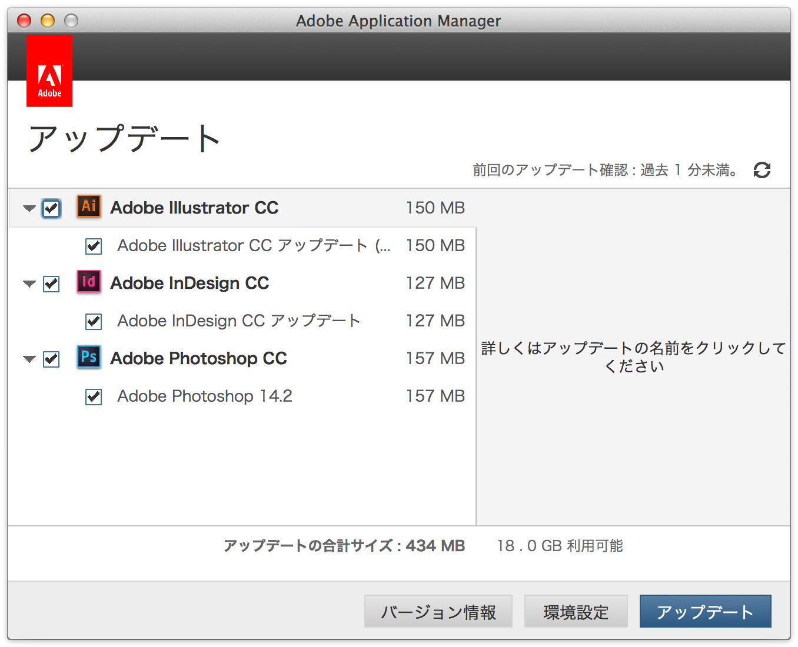Click the アップデート page heading
This screenshot has height=647, width=798.
[124, 138]
